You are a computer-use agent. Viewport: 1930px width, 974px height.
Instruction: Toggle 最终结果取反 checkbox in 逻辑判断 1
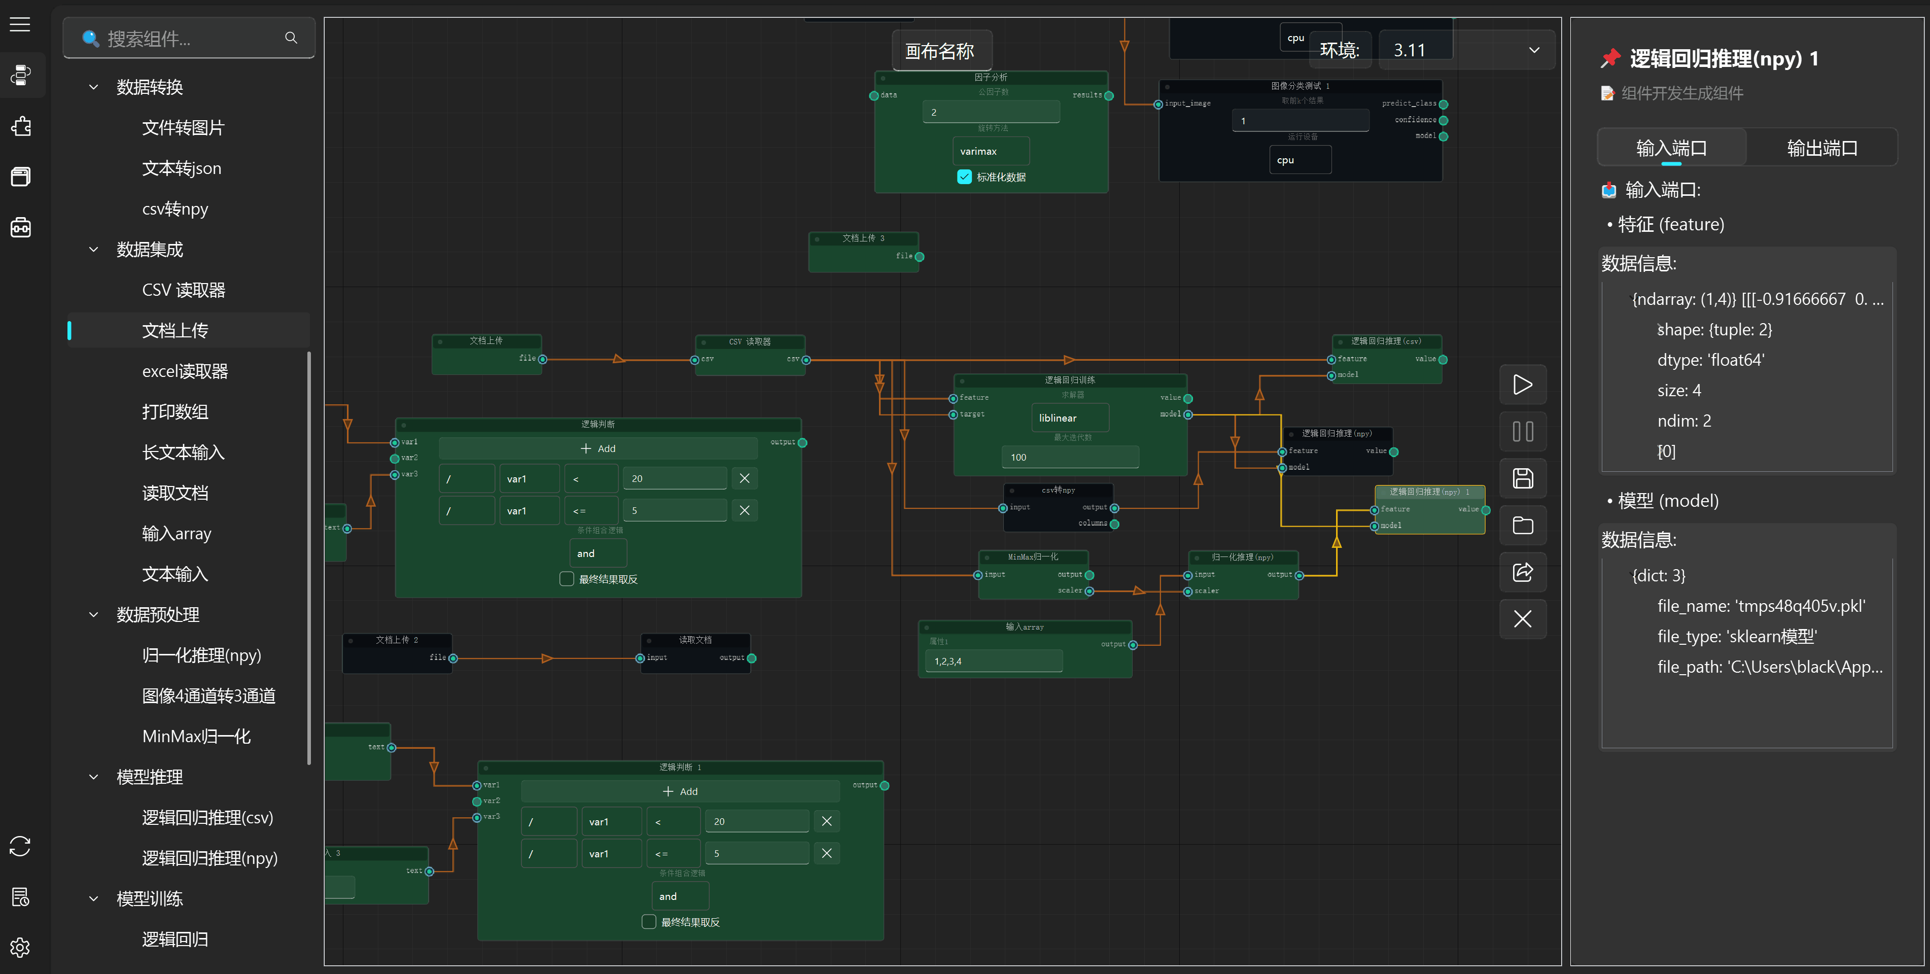pos(650,922)
